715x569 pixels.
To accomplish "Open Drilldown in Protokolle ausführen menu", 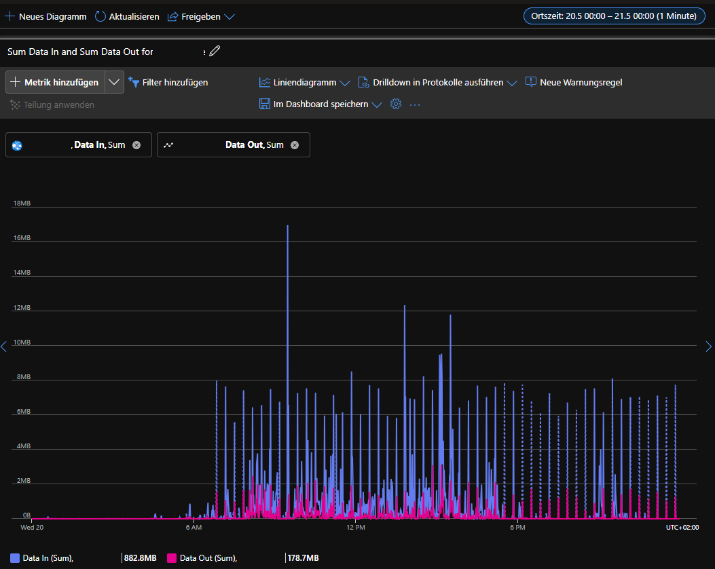I will 438,83.
